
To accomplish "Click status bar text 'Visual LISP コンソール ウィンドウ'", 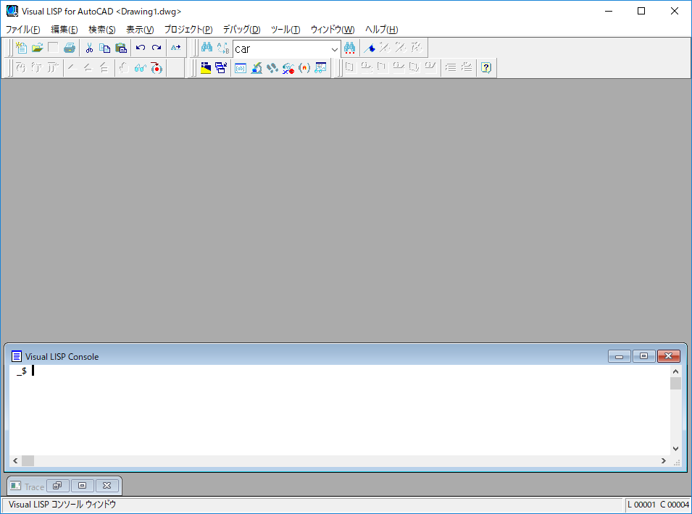I will pos(62,505).
